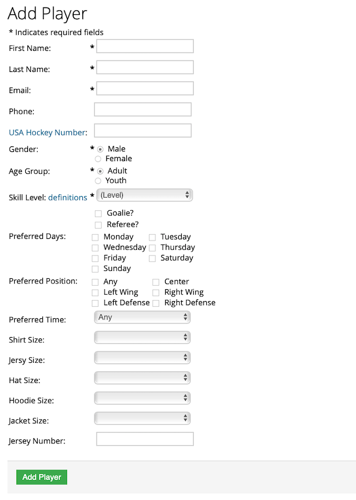Viewport: 356px width, 500px height.
Task: Check Saturday as a preferred day
Action: (x=153, y=258)
